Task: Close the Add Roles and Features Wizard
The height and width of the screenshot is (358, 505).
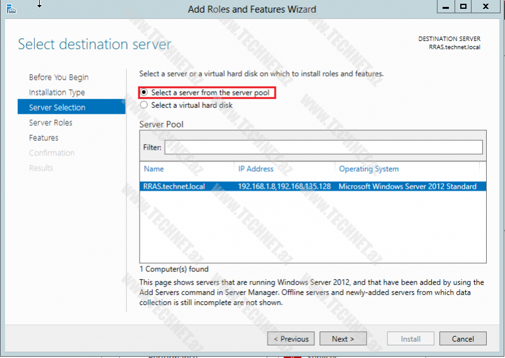Action: pos(485,6)
